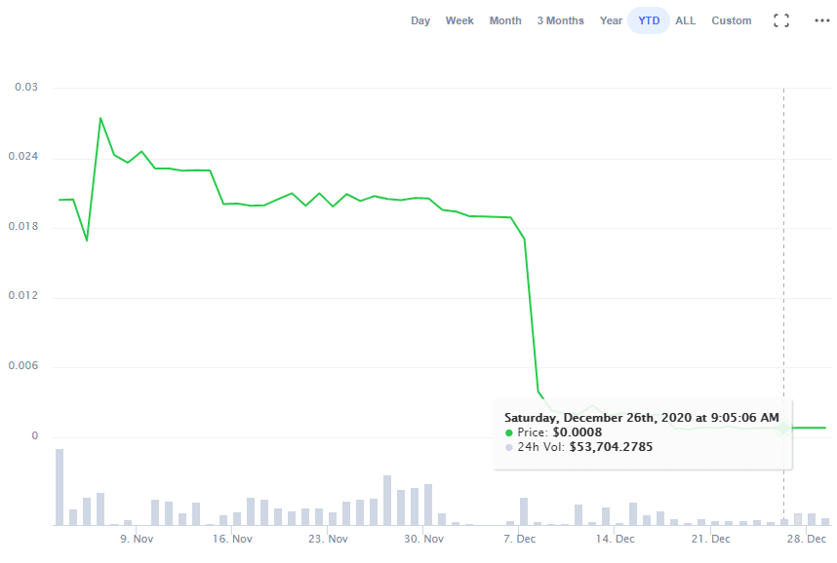Click the 7. Dec x-axis label
Image resolution: width=837 pixels, height=563 pixels.
click(519, 539)
